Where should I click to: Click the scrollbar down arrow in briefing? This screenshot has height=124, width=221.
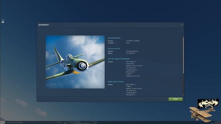(183, 95)
